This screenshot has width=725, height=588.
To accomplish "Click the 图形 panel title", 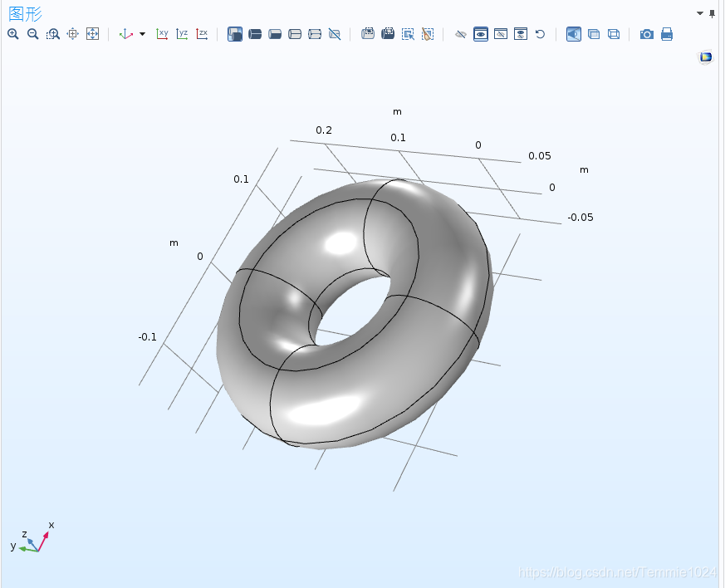I will click(x=26, y=14).
